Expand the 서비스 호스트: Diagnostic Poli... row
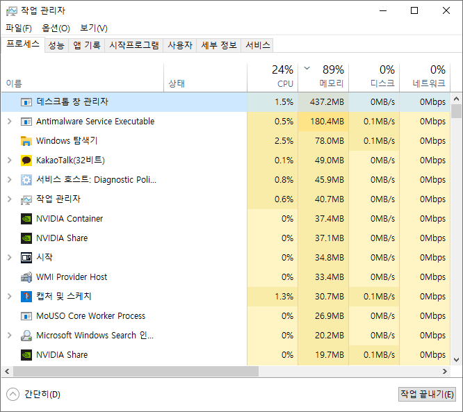This screenshot has height=412, width=463. tap(10, 180)
